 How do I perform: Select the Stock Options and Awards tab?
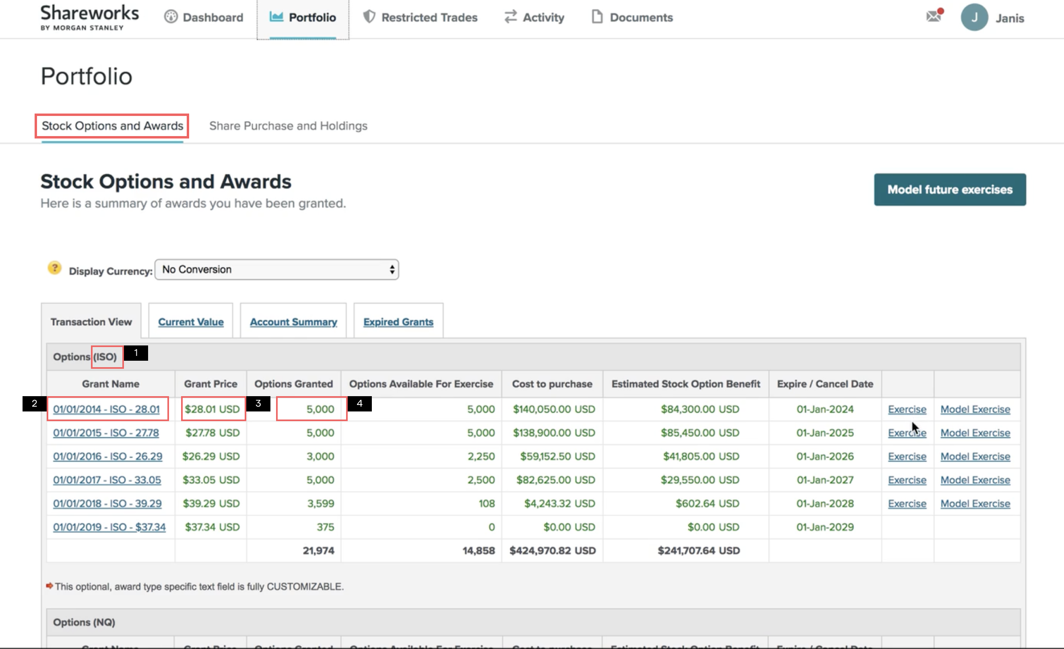(x=112, y=126)
